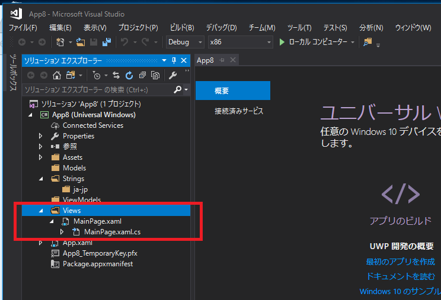Click the Collapse All icon in Solution Explorer
The image size is (441, 300).
(x=142, y=75)
